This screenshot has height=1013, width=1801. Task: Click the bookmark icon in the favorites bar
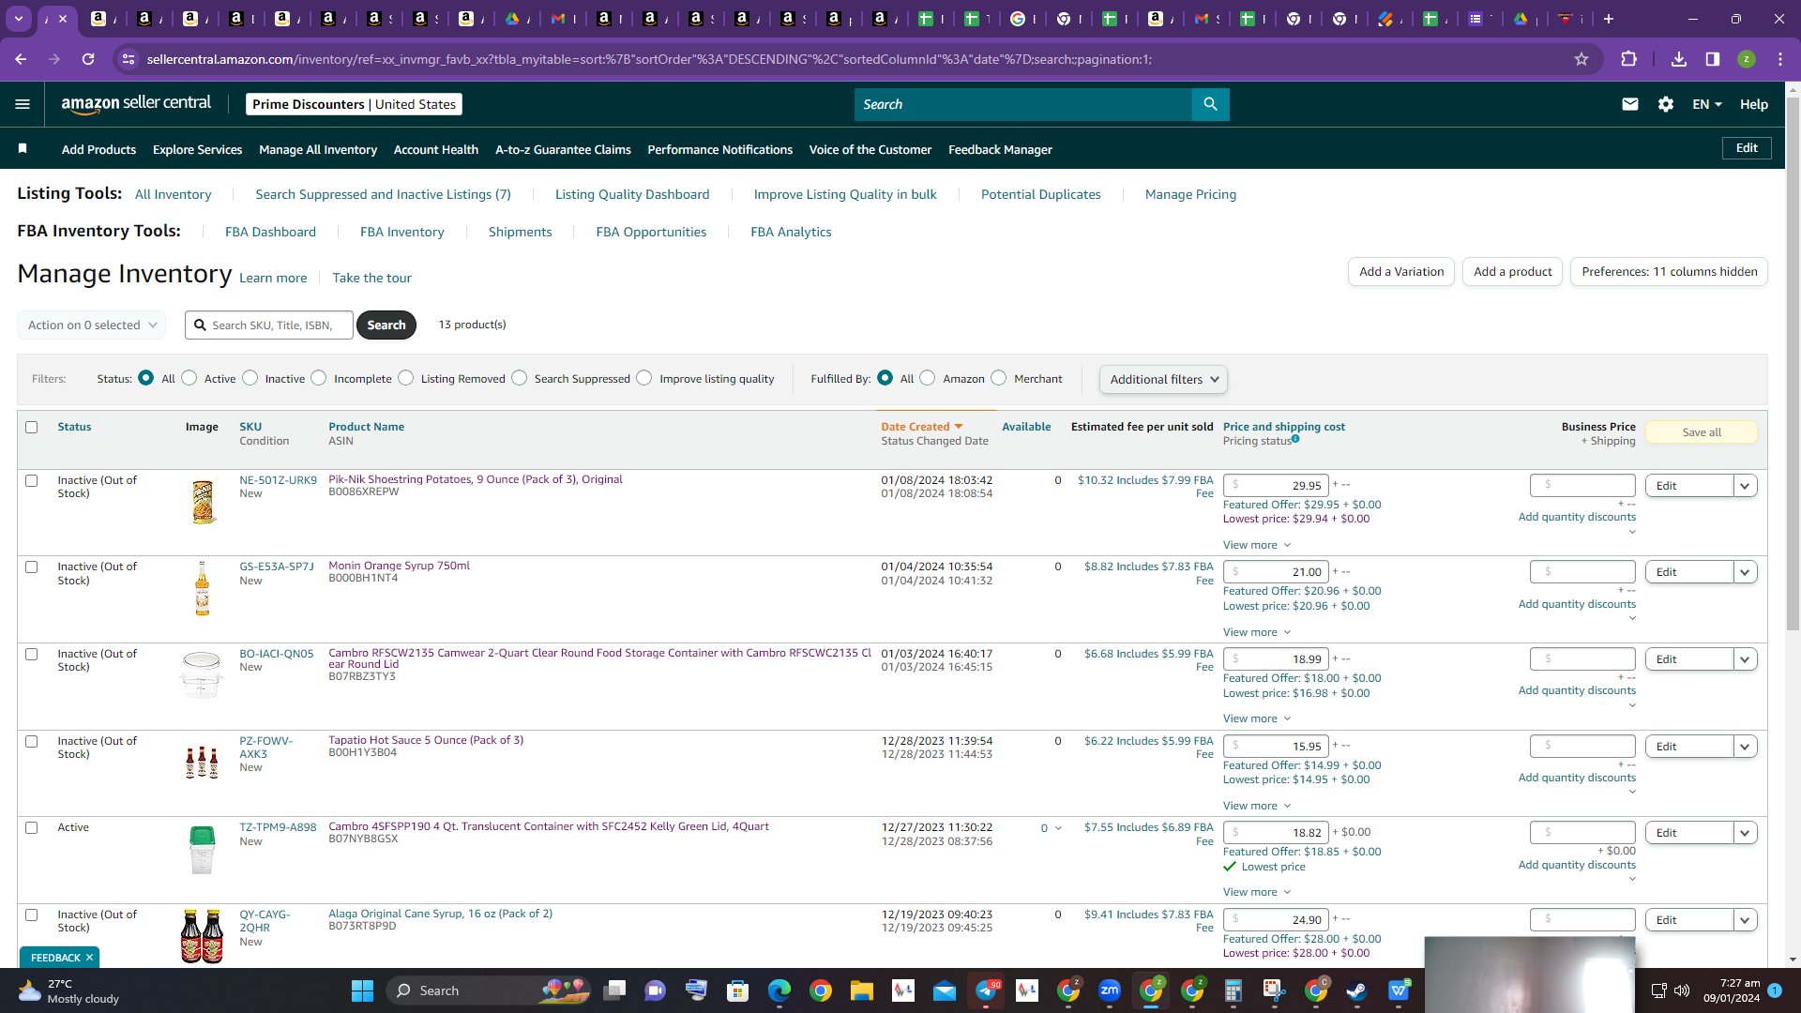[x=23, y=149]
